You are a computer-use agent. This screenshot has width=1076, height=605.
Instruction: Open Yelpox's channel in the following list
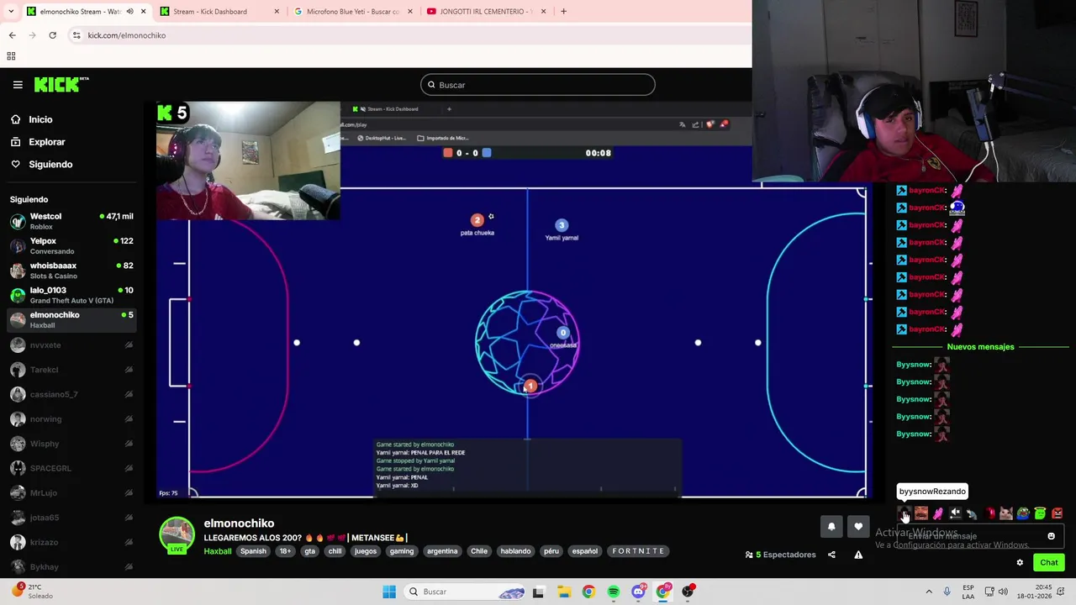(71, 245)
